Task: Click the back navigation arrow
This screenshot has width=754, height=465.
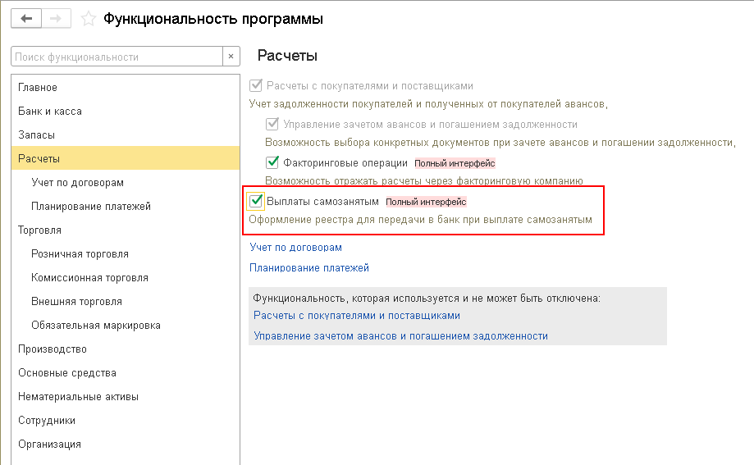Action: point(25,18)
